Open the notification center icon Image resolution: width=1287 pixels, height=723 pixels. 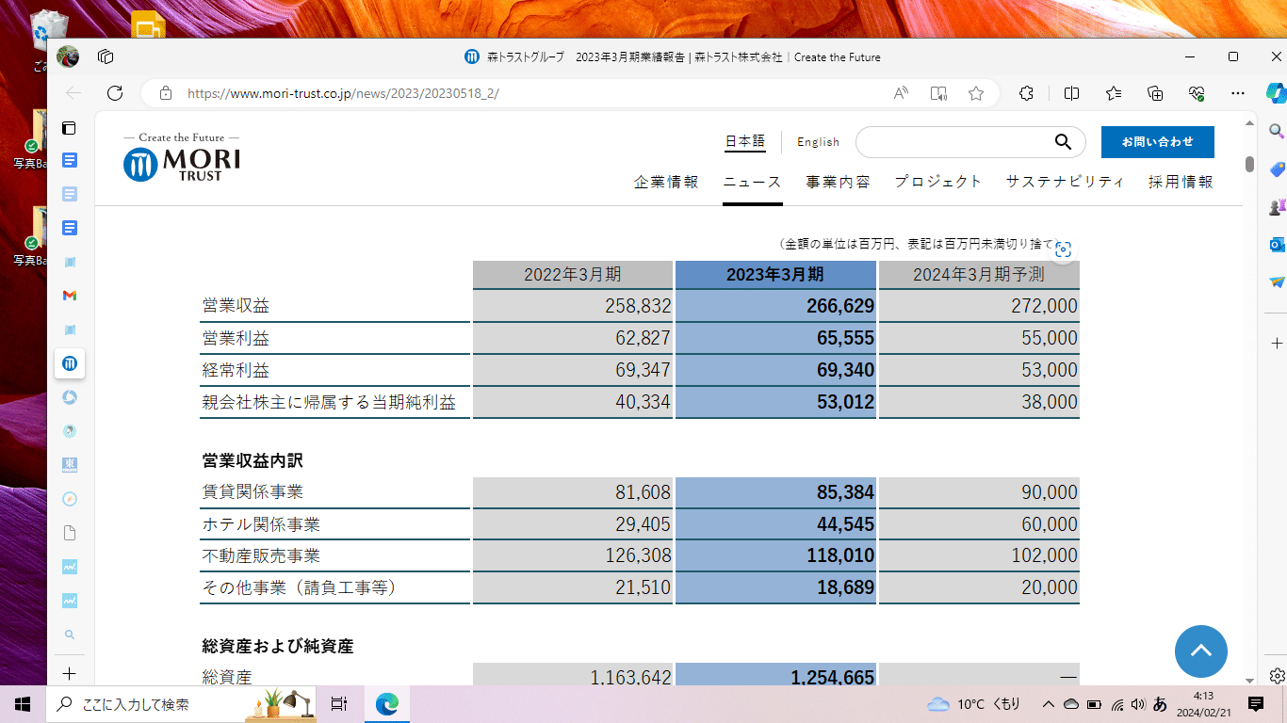point(1256,703)
